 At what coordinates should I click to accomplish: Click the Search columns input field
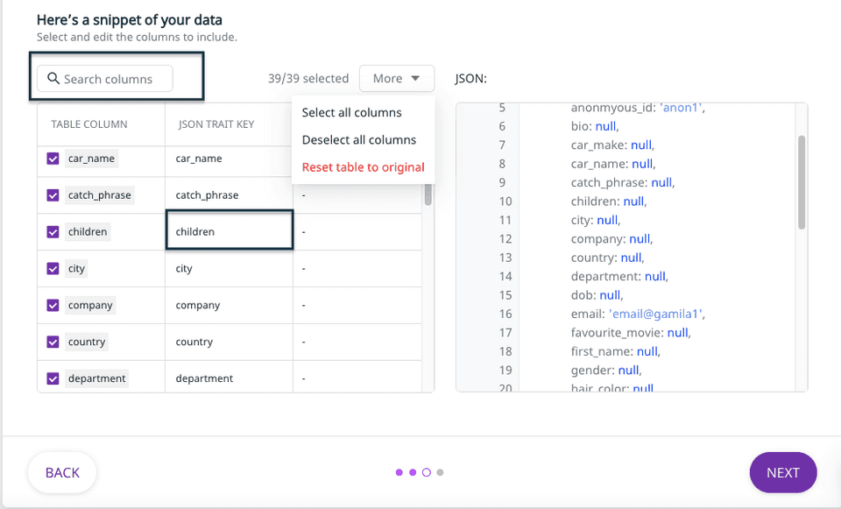click(109, 79)
